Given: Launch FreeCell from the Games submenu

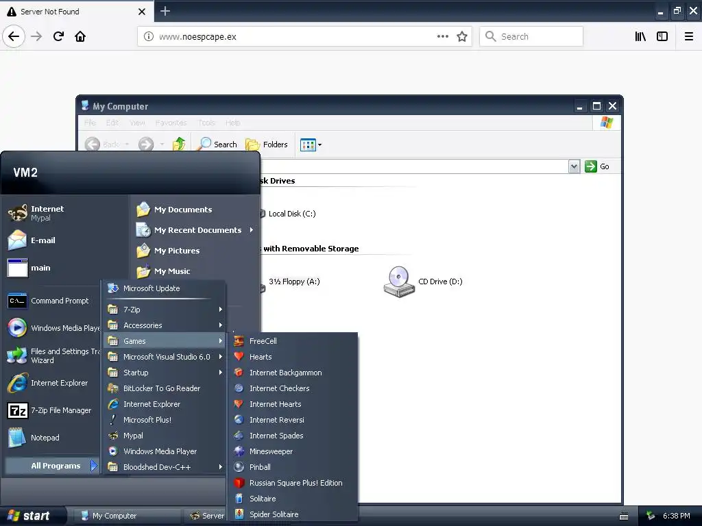Looking at the screenshot, I should [x=292, y=341].
